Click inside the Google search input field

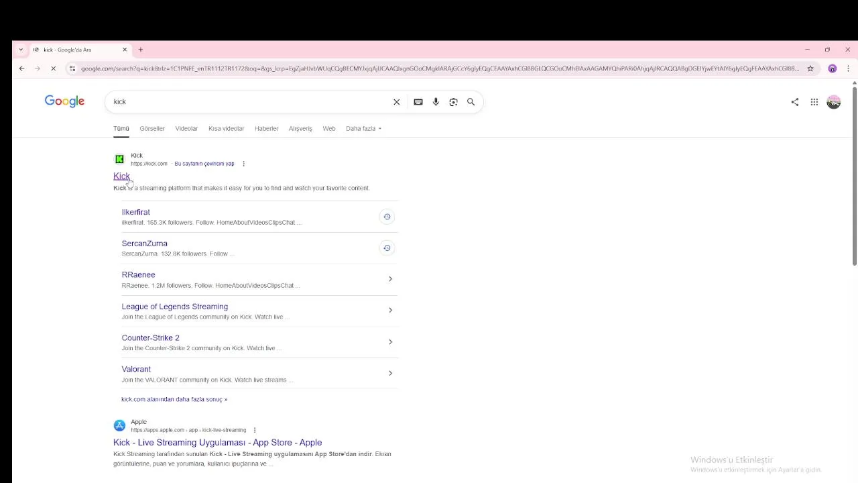click(x=248, y=102)
